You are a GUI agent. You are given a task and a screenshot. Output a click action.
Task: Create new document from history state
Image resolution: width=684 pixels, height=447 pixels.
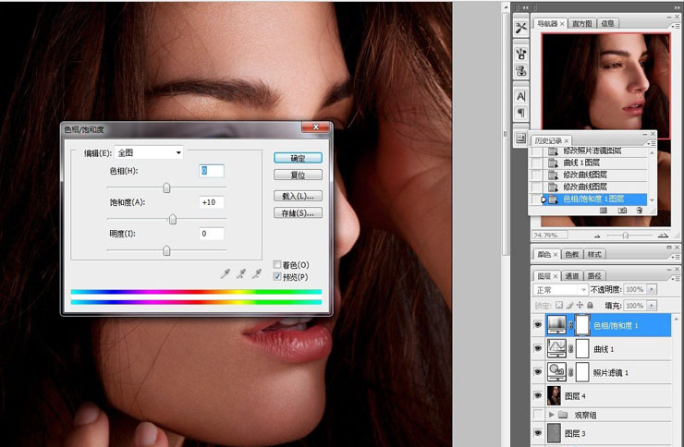pyautogui.click(x=604, y=211)
